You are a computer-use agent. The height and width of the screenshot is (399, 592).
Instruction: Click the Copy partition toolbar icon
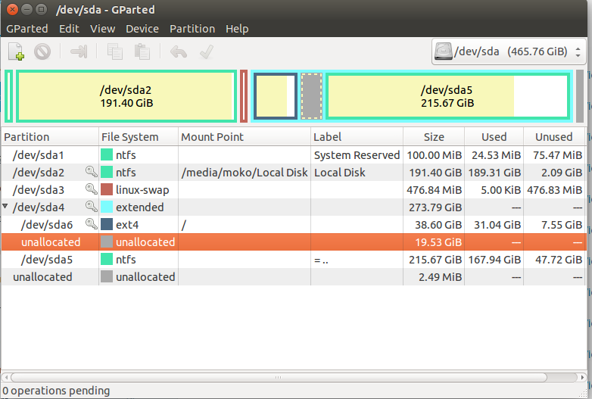[115, 51]
